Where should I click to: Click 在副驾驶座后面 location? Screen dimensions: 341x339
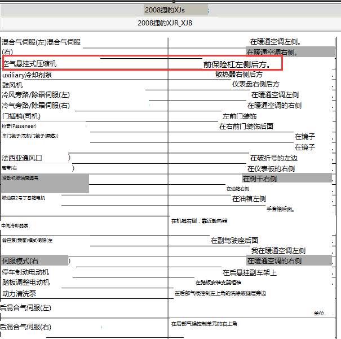point(234,241)
